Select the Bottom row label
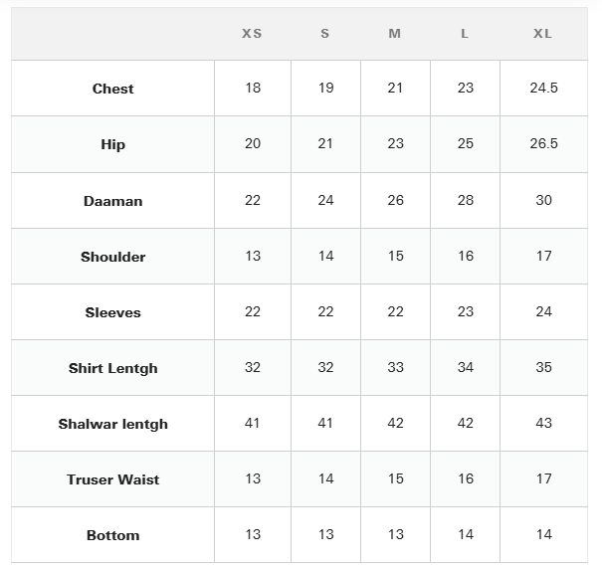 click(x=112, y=535)
